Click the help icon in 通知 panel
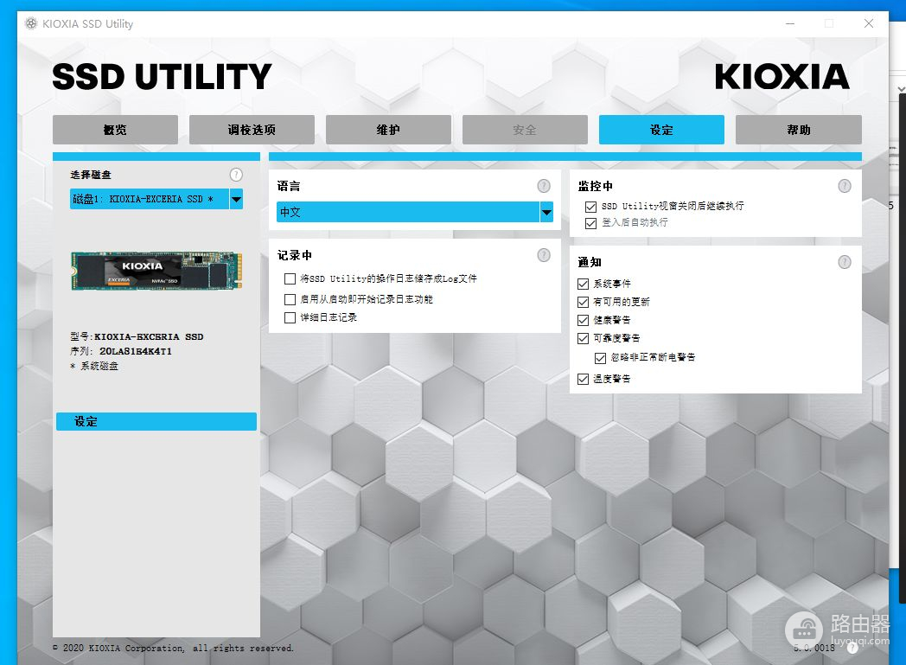Image resolution: width=906 pixels, height=665 pixels. pyautogui.click(x=845, y=262)
